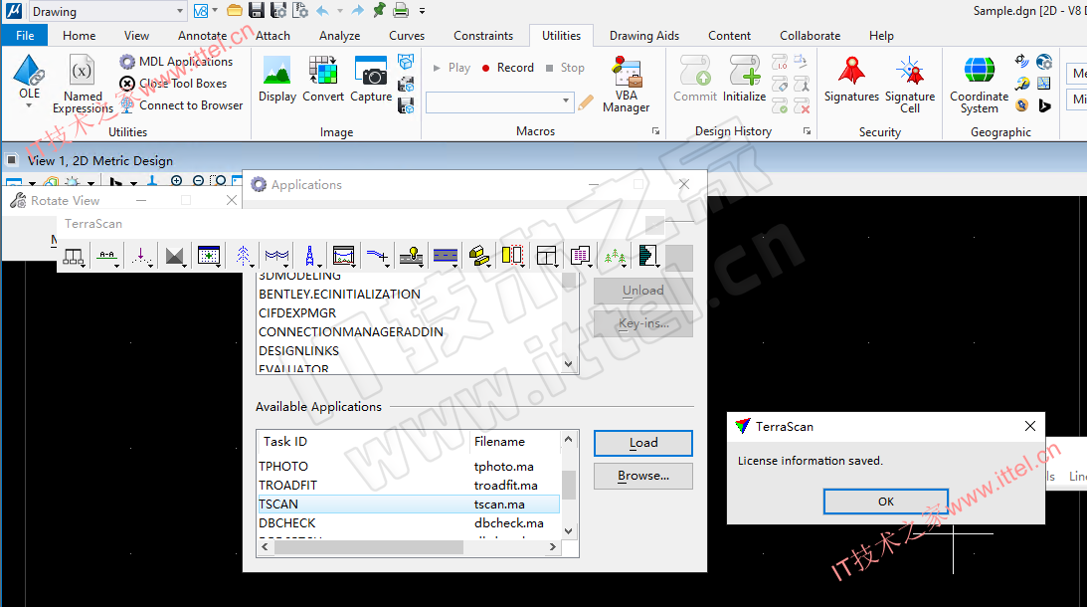Select the Signature Cell tool
Image resolution: width=1087 pixels, height=607 pixels.
click(x=910, y=84)
